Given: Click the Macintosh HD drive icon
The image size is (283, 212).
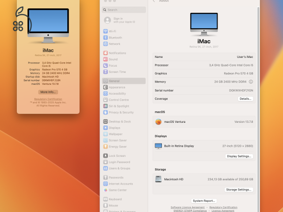Looking at the screenshot, I should [158, 179].
